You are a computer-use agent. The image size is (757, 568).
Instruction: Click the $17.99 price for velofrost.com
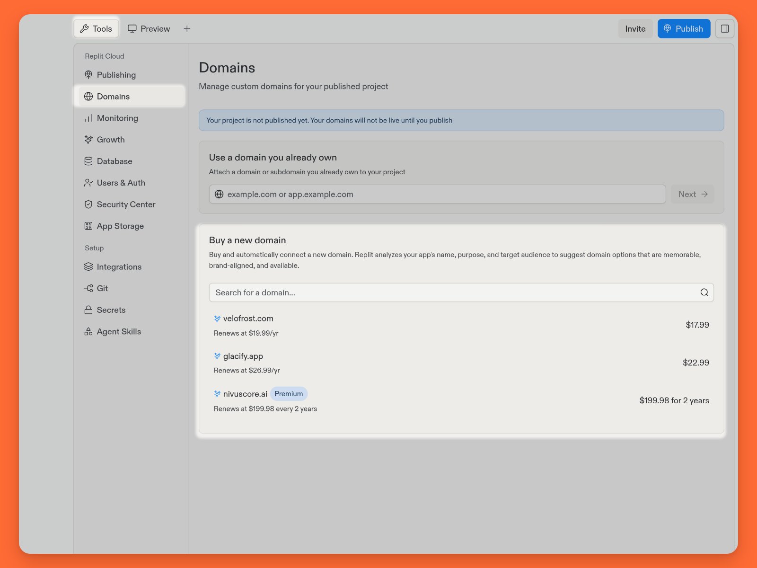point(697,325)
